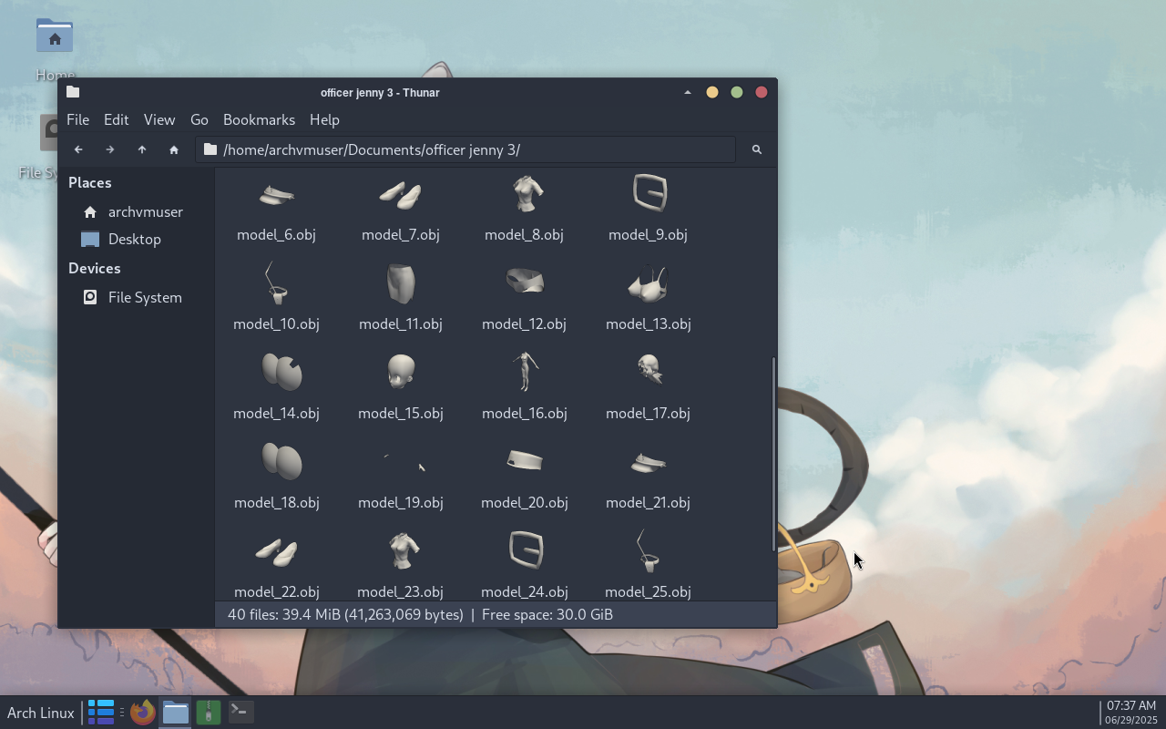Viewport: 1166px width, 729px height.
Task: Click the model_19.obj file name
Action: (x=401, y=502)
